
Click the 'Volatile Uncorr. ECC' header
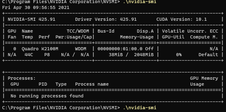(x=190, y=31)
